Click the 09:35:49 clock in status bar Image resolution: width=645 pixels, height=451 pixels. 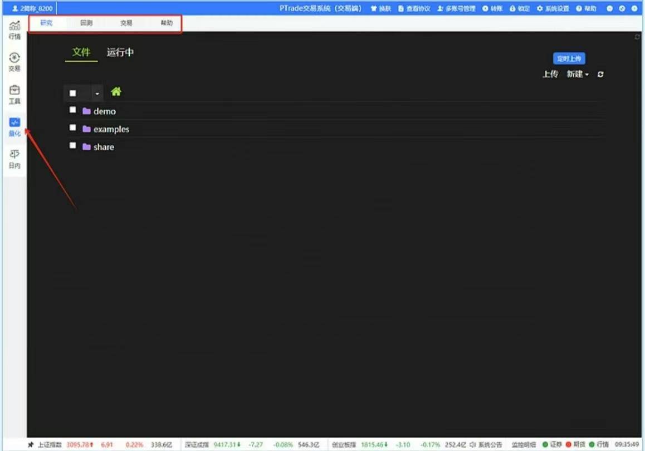[x=627, y=444]
